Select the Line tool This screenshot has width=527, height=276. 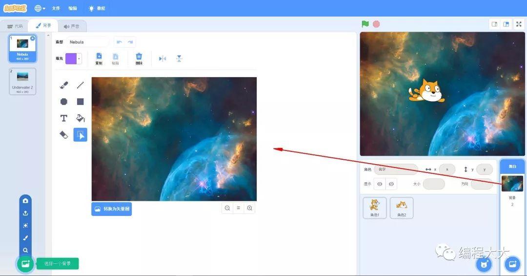click(81, 85)
